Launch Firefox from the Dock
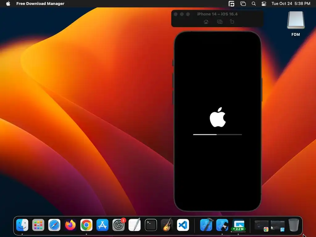Image resolution: width=316 pixels, height=237 pixels. click(70, 225)
